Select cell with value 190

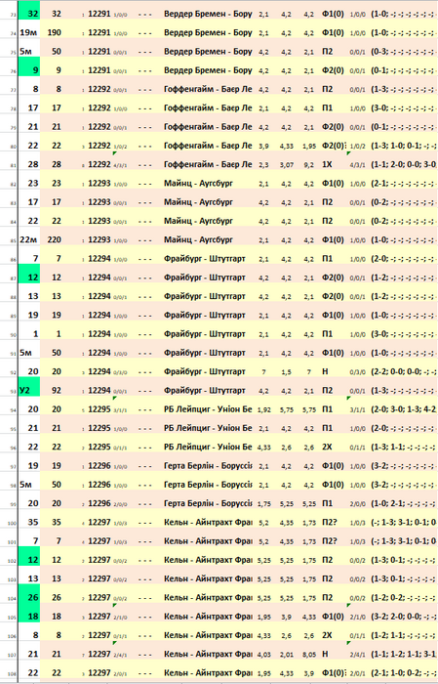point(55,32)
